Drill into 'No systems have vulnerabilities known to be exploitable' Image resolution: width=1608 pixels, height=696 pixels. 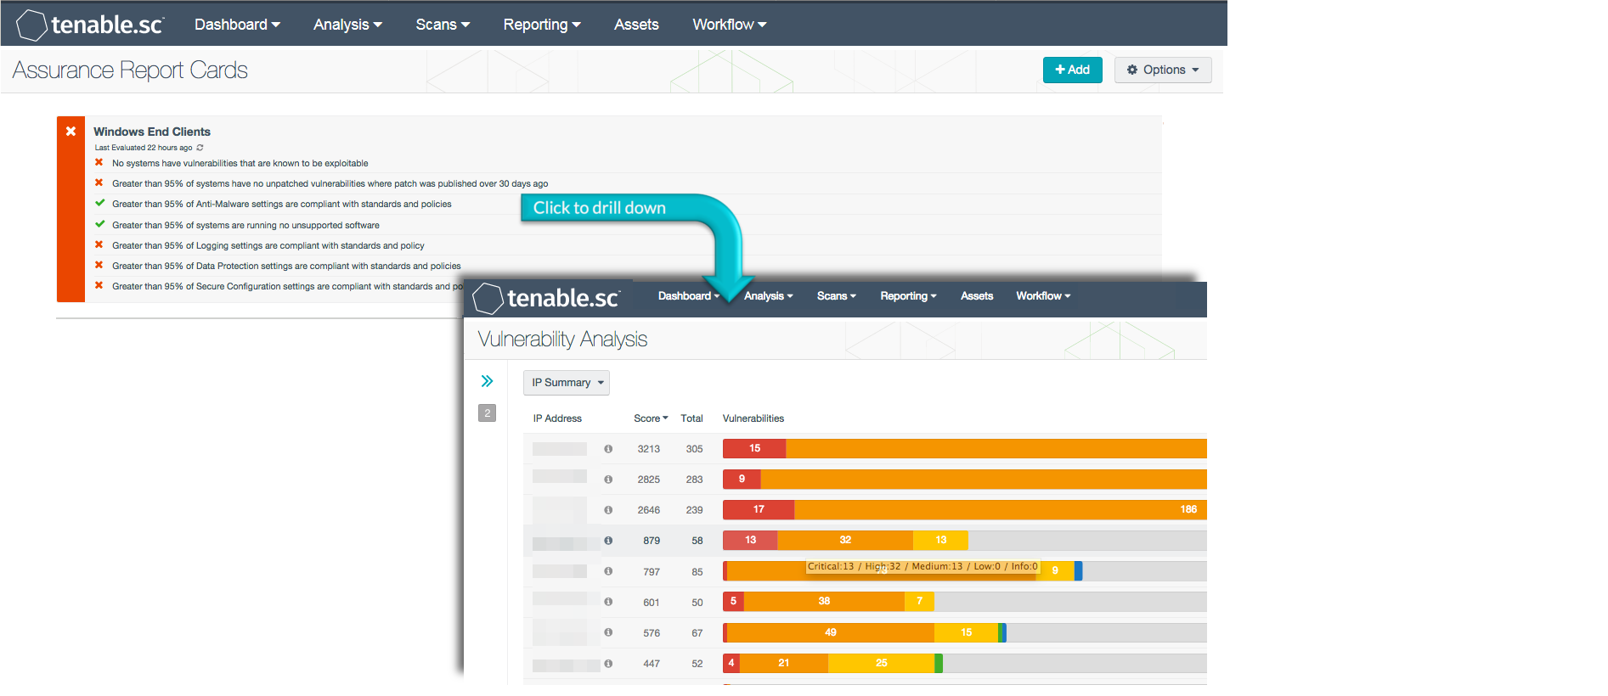click(240, 163)
